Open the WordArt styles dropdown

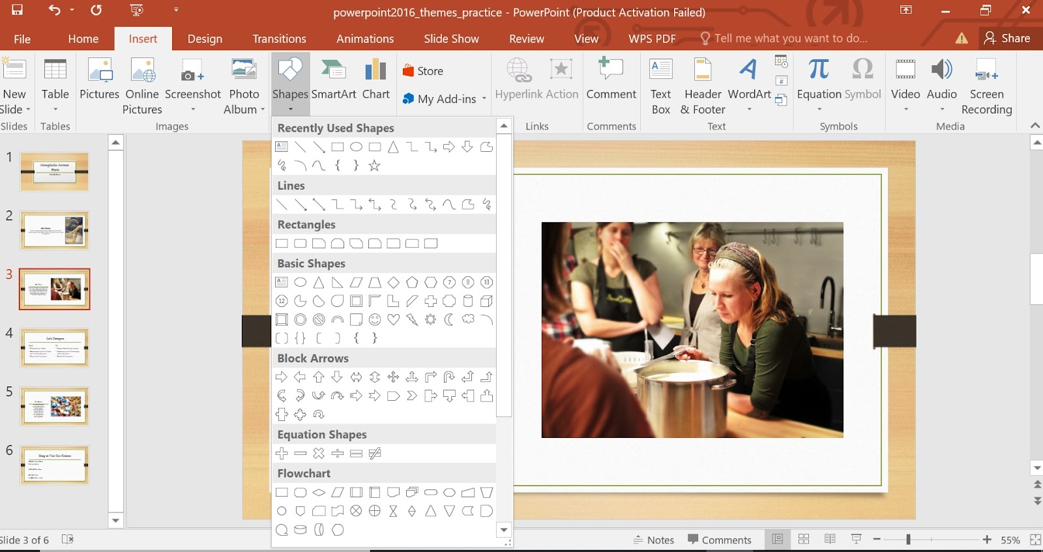pos(750,109)
